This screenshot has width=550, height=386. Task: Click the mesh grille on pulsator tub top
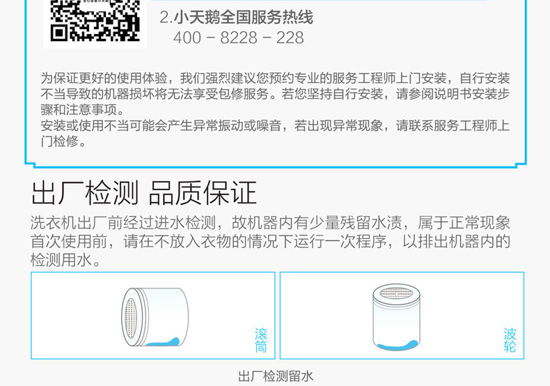click(x=396, y=293)
